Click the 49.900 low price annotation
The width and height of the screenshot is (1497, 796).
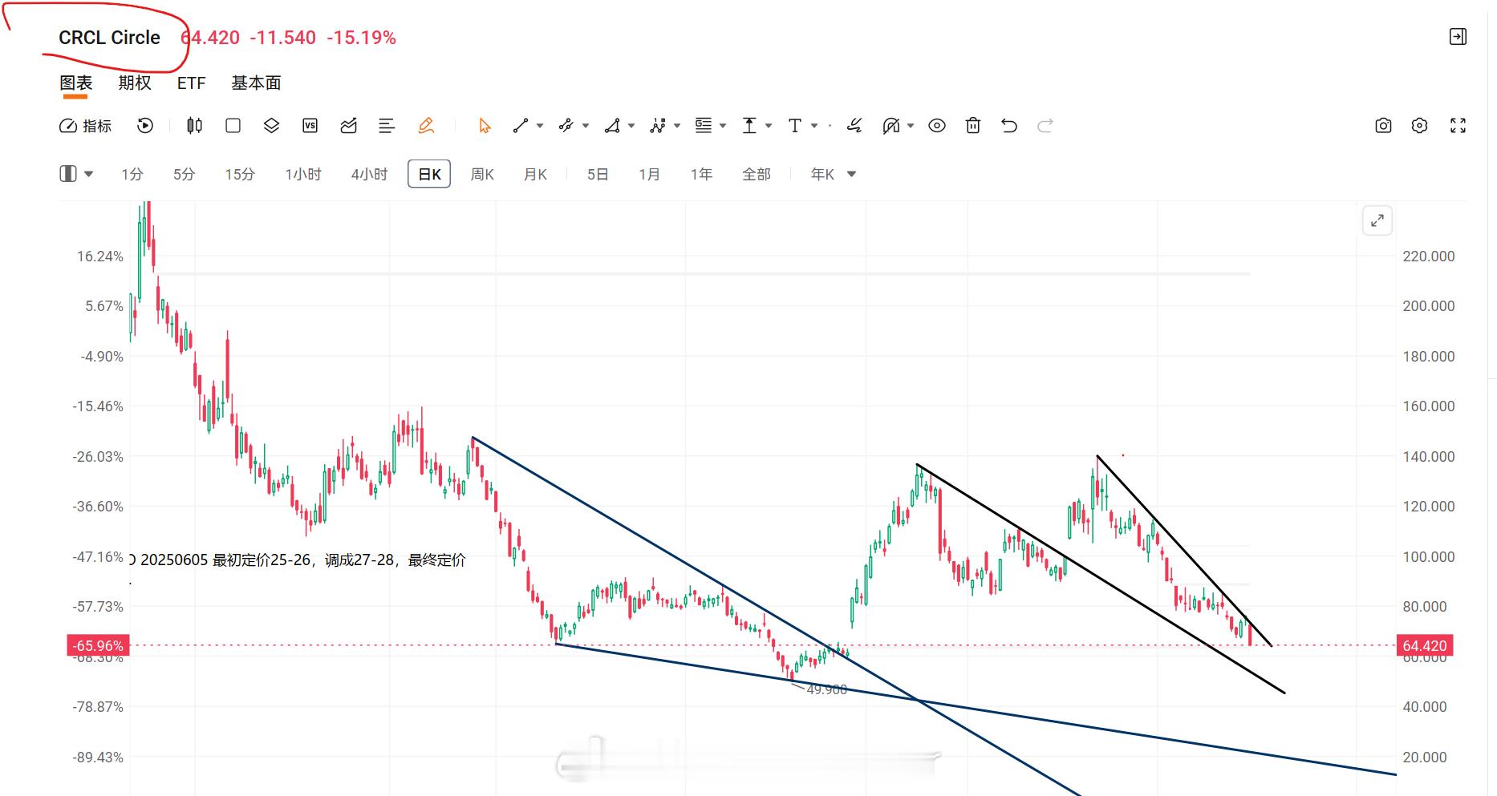(826, 689)
